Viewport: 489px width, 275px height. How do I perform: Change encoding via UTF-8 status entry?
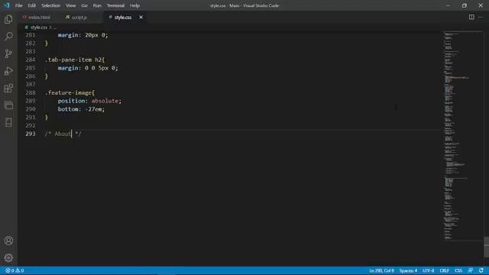[x=428, y=270]
